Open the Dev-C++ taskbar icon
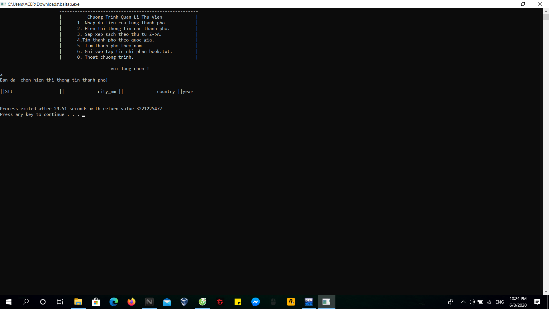Screen dimensions: 549x309 309,302
